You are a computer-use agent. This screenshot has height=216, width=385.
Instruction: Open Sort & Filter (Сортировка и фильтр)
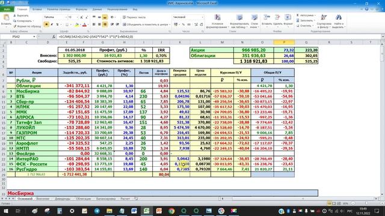[324, 22]
